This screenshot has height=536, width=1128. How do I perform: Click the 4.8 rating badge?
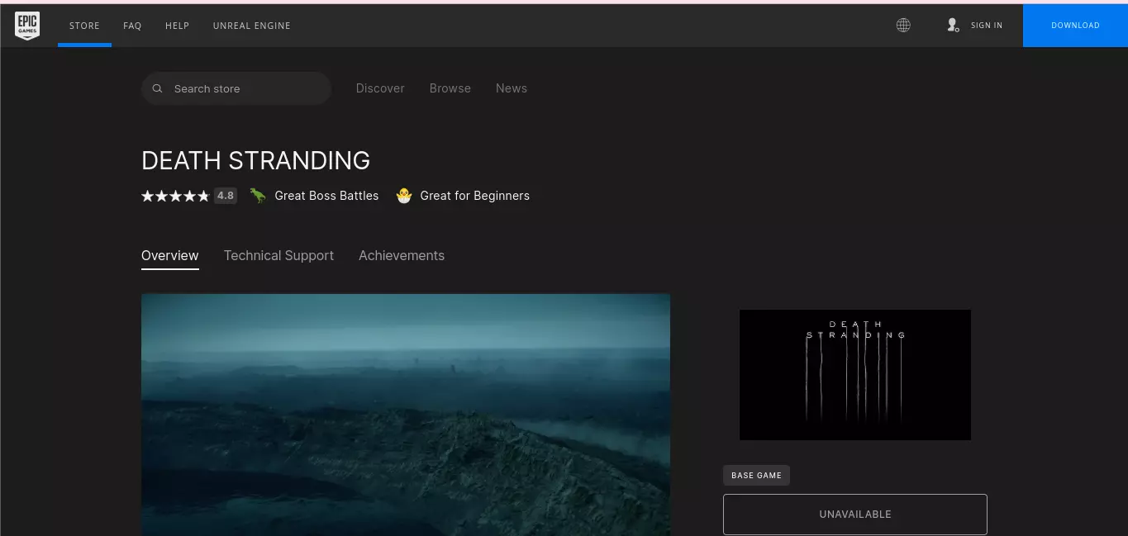[226, 196]
